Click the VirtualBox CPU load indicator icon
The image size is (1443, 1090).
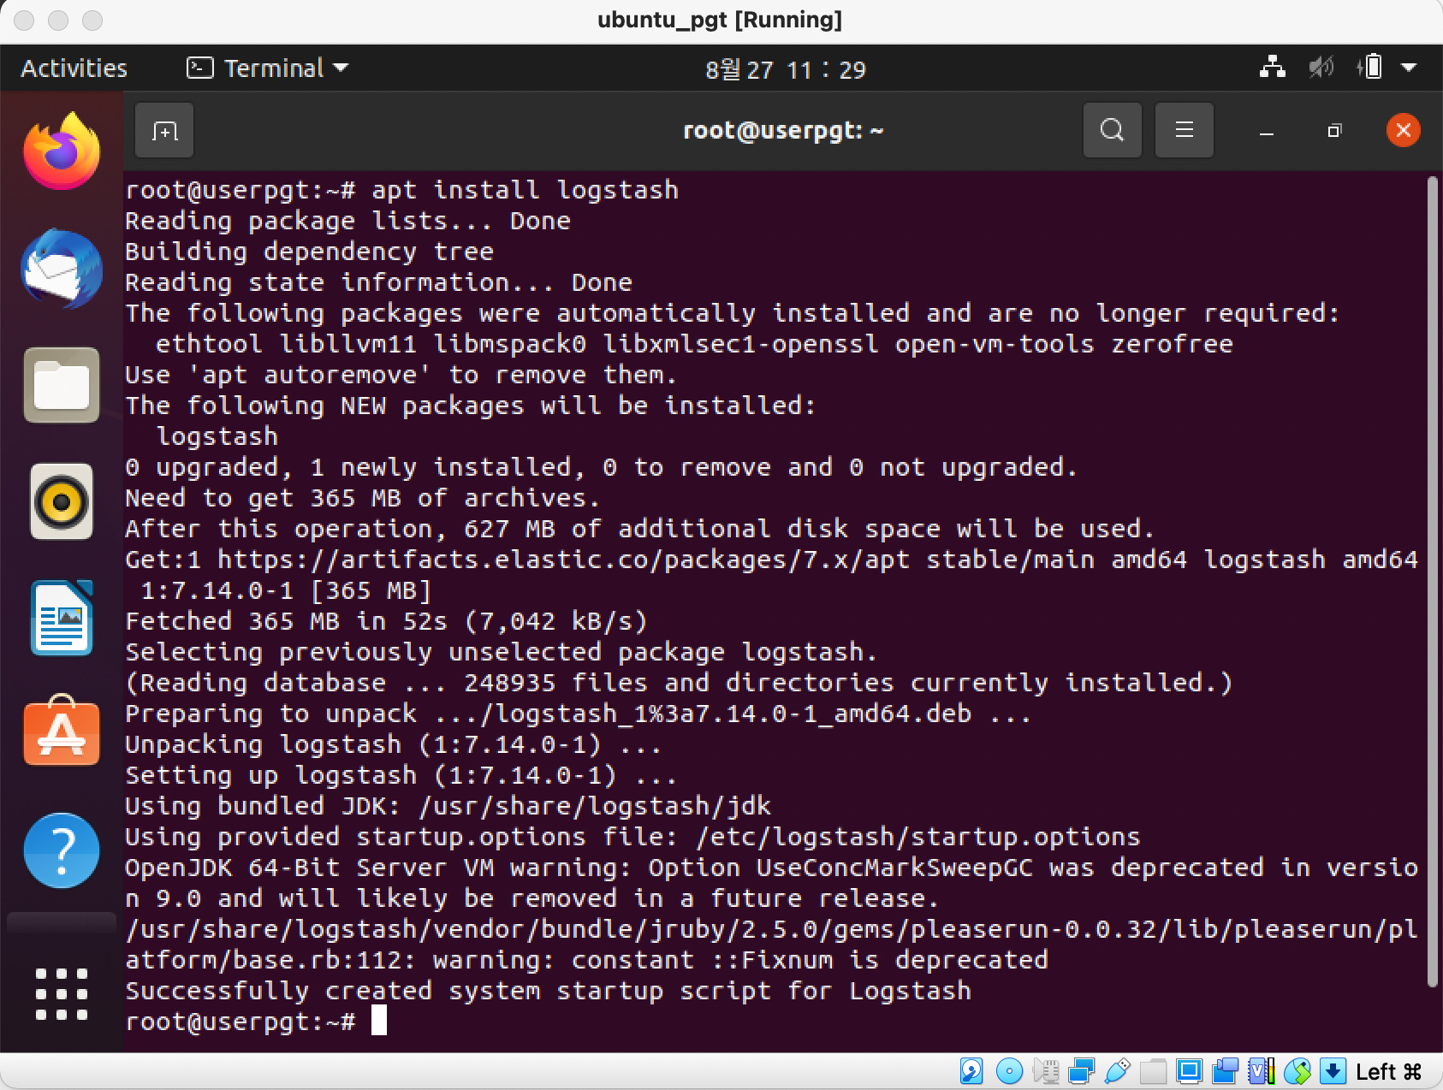pos(1262,1071)
